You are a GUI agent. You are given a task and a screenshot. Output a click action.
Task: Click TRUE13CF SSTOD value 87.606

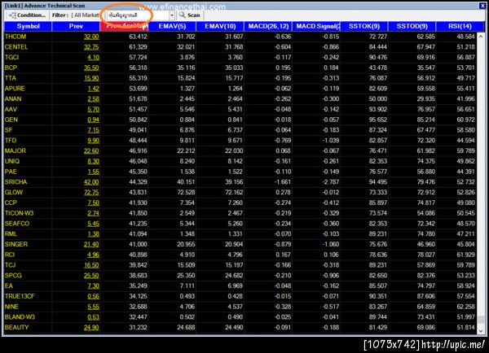(x=425, y=296)
